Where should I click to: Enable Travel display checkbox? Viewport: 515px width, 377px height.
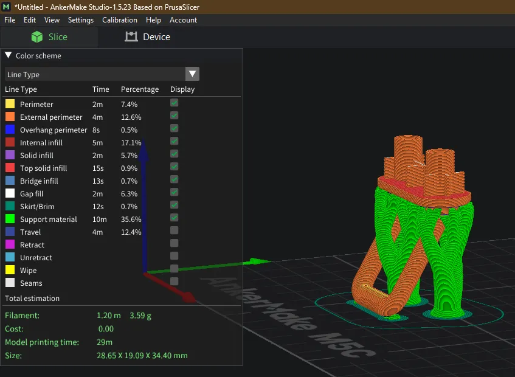click(175, 230)
